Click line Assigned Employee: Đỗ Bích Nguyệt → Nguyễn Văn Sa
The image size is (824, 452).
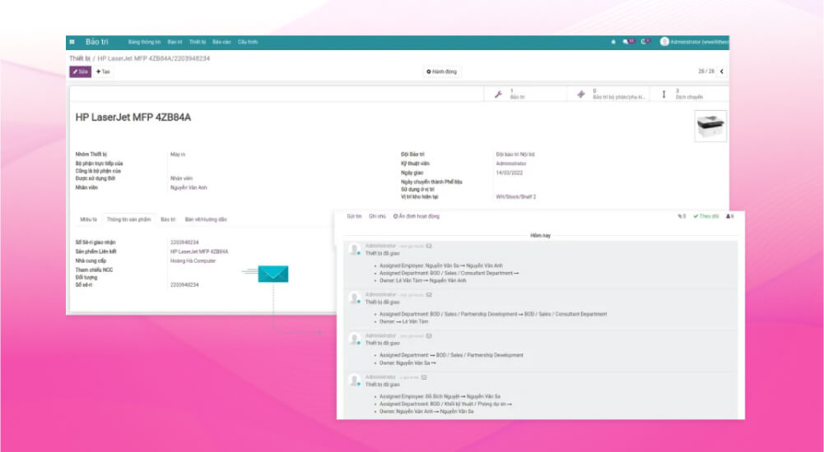pos(440,396)
